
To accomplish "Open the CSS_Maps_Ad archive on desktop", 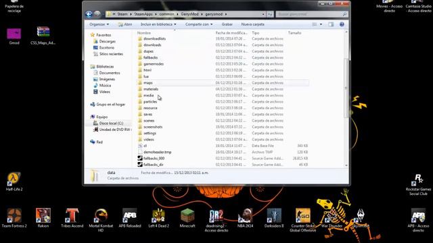I will [x=43, y=35].
